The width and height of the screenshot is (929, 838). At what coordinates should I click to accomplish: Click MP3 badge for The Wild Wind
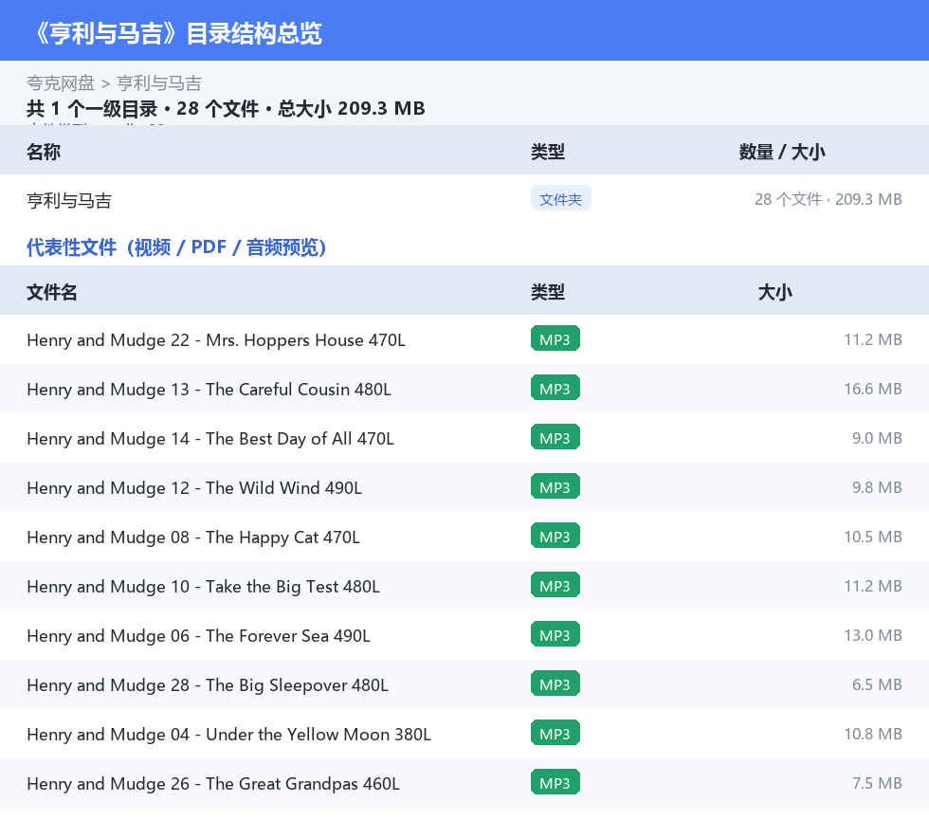coord(556,486)
